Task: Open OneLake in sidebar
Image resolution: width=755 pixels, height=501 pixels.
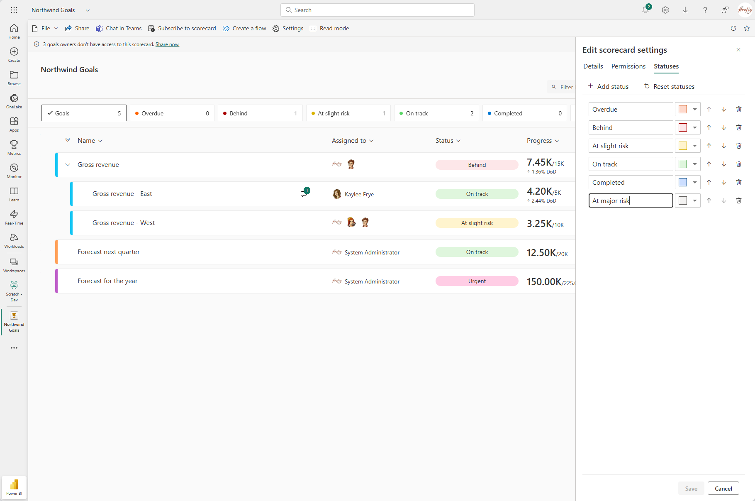Action: click(14, 101)
